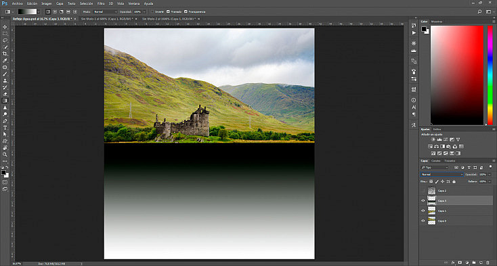Open layer filter Tipo dropdown
The width and height of the screenshot is (497, 266).
435,167
